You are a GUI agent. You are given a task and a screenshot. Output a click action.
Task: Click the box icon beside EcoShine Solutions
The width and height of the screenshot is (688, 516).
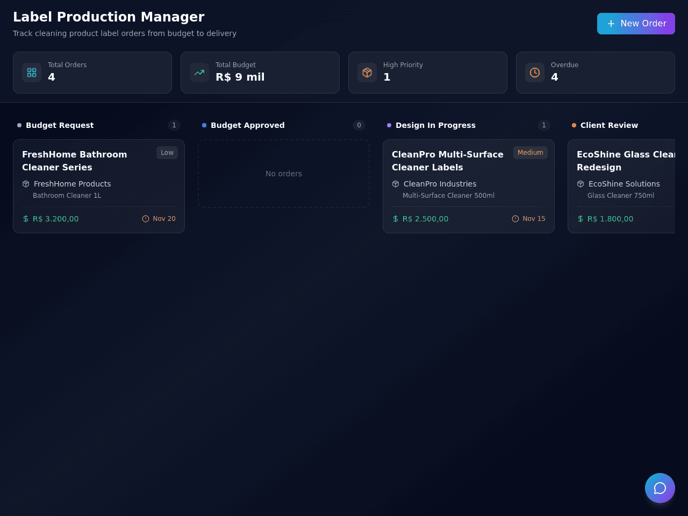580,184
